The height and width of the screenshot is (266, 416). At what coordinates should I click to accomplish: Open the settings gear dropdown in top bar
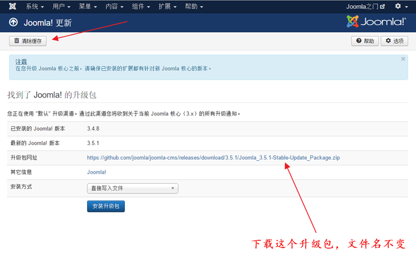tap(401, 6)
